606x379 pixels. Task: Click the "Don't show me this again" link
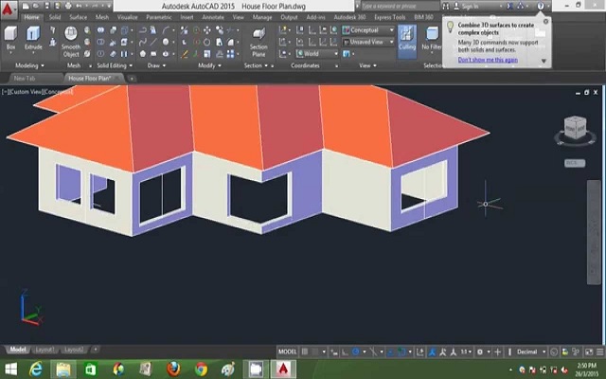487,60
